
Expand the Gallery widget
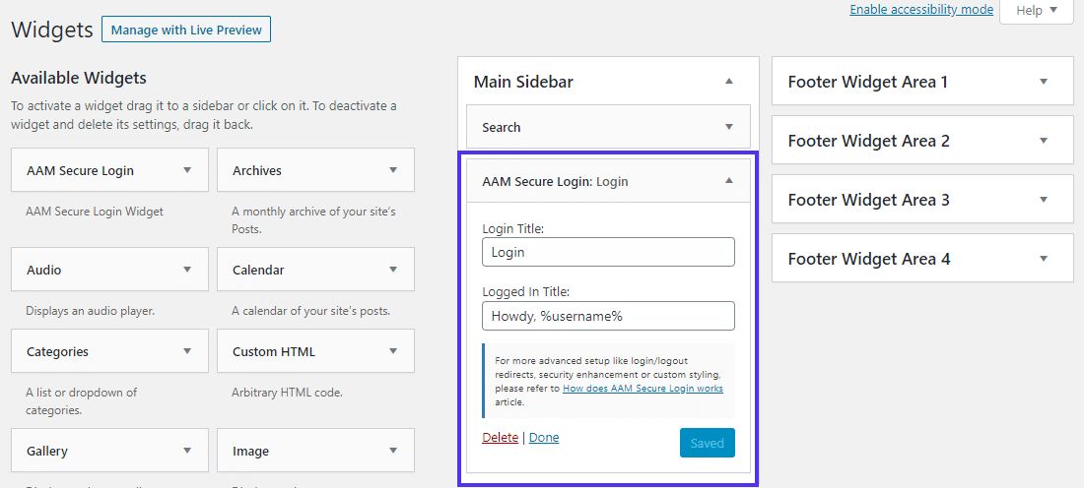tap(187, 451)
